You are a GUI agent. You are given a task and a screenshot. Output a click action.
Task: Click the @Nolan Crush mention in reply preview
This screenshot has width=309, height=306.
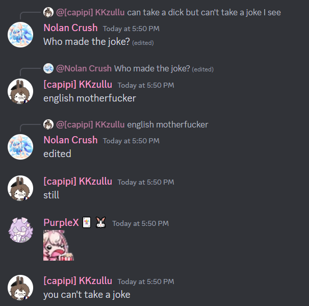coord(84,69)
